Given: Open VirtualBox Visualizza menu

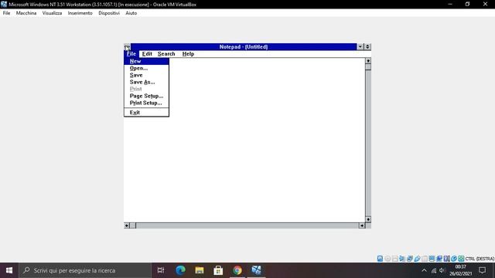Looking at the screenshot, I should click(52, 13).
